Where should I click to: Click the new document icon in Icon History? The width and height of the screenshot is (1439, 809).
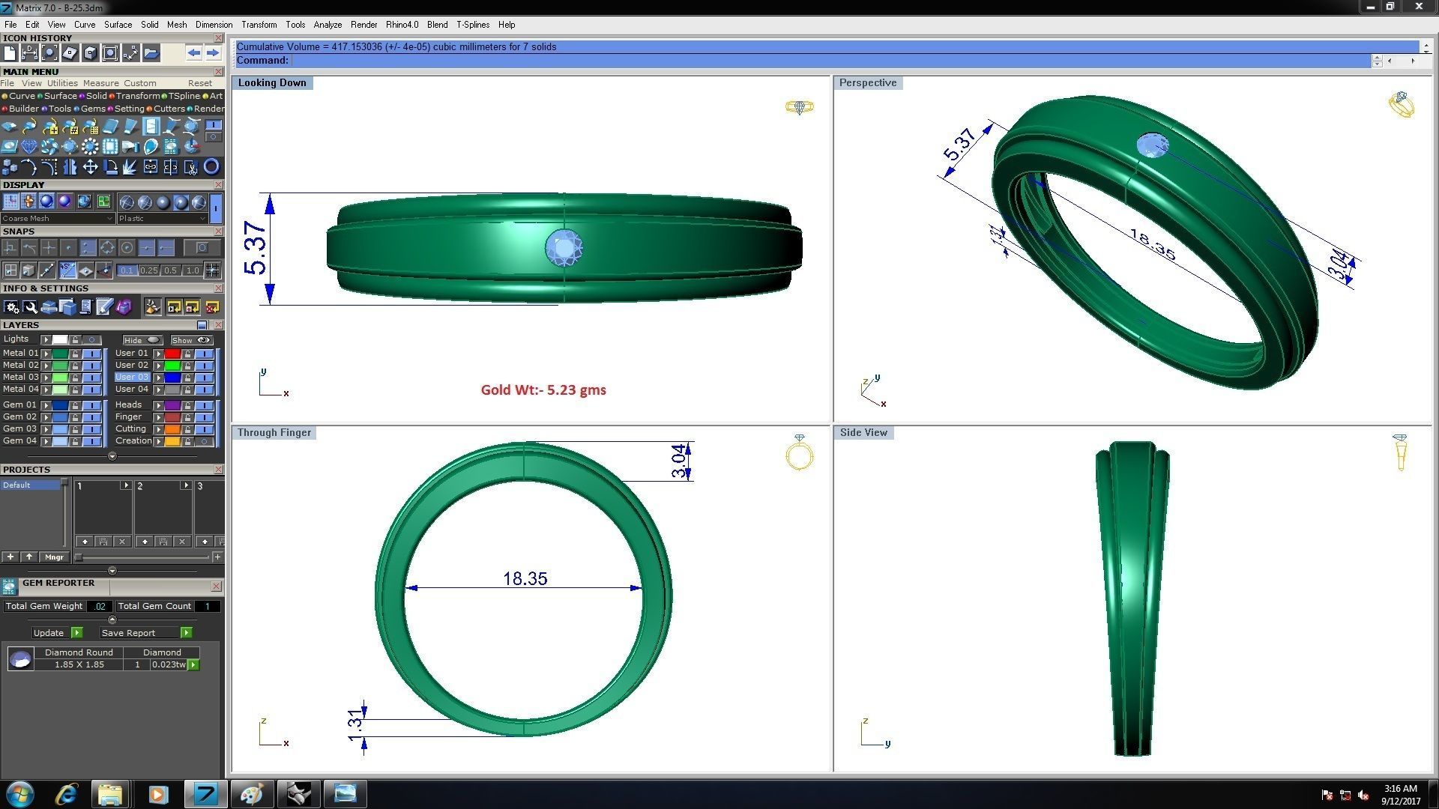[10, 52]
